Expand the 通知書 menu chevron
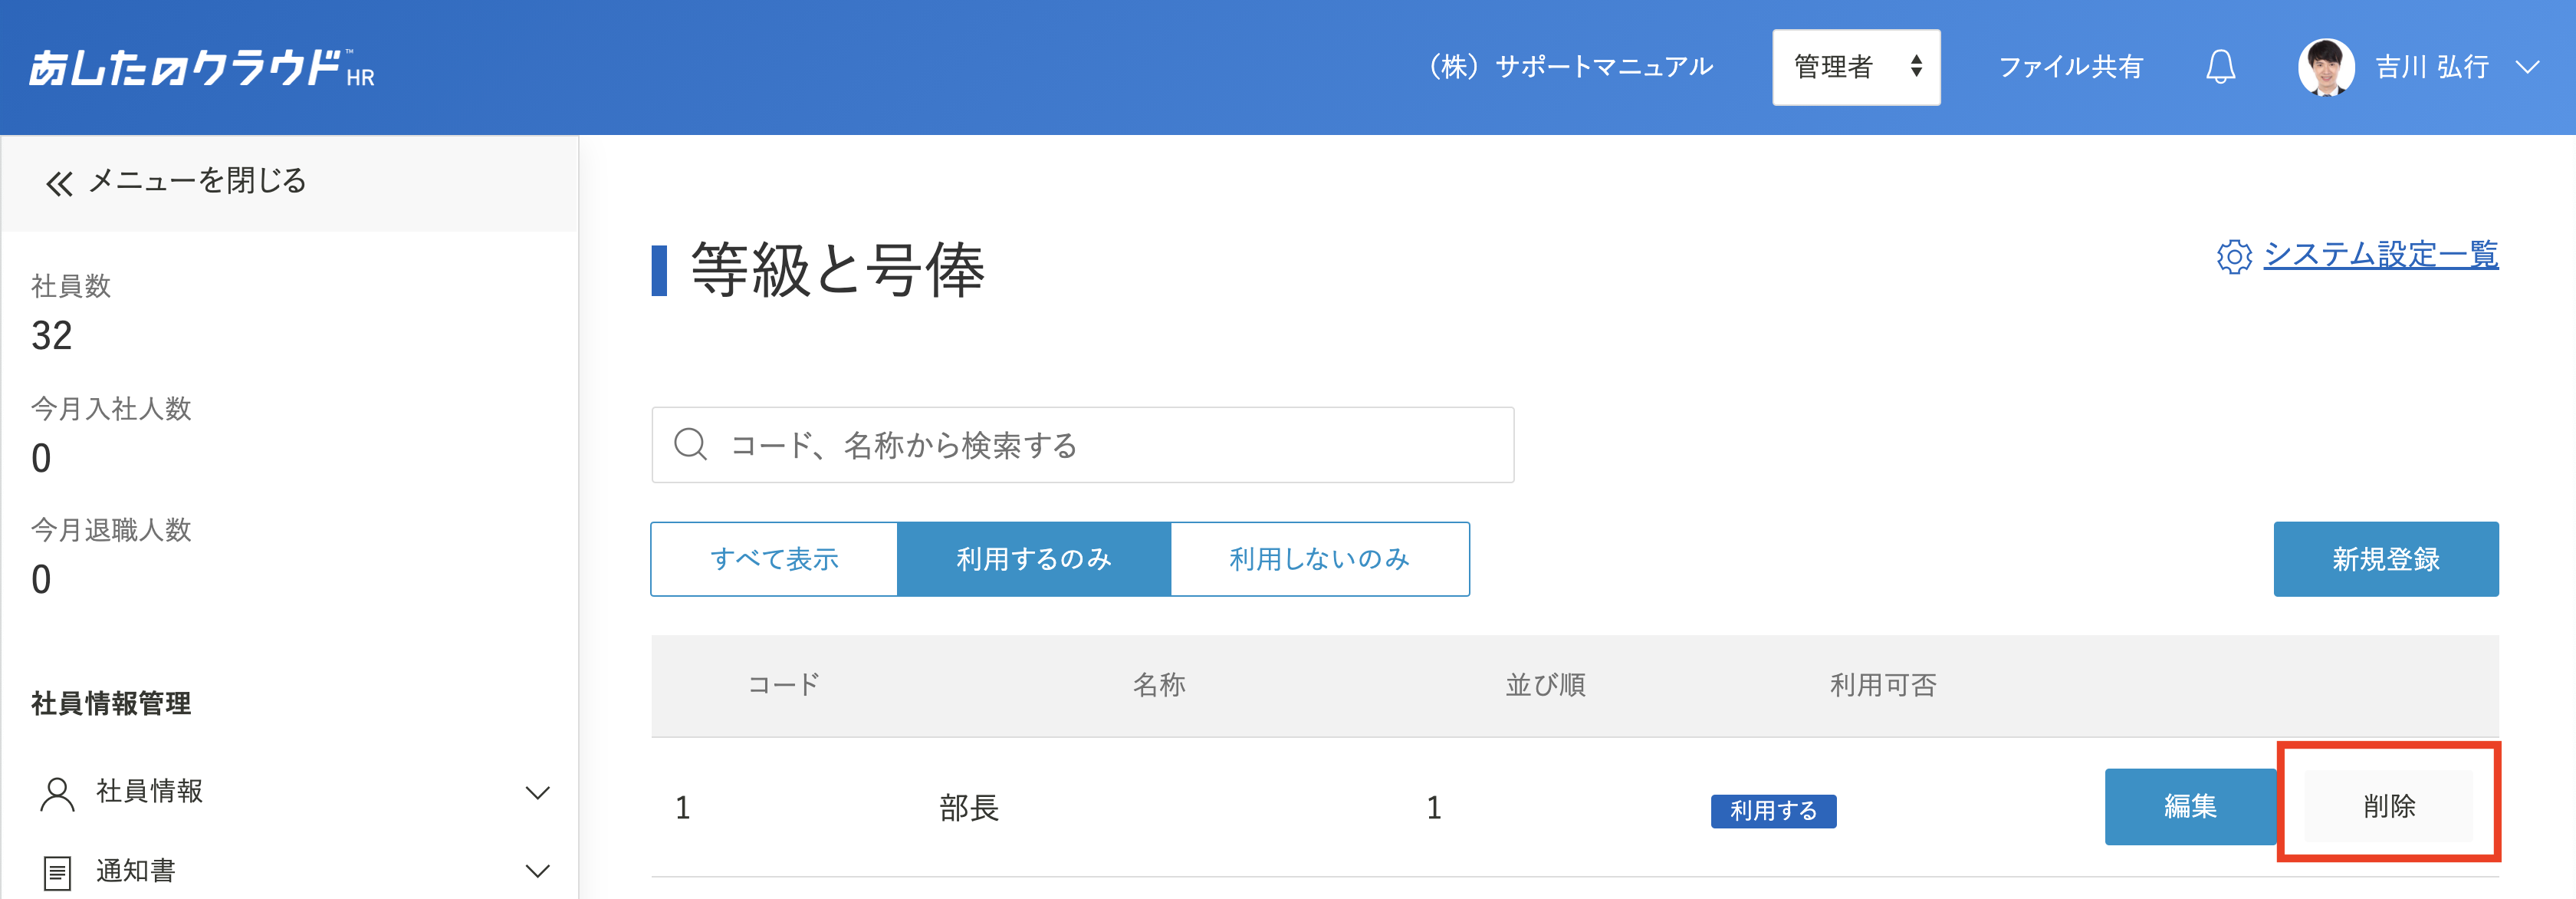The height and width of the screenshot is (899, 2576). (538, 871)
